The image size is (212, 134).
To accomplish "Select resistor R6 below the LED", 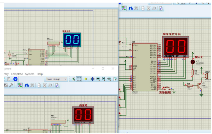I will (x=193, y=72).
